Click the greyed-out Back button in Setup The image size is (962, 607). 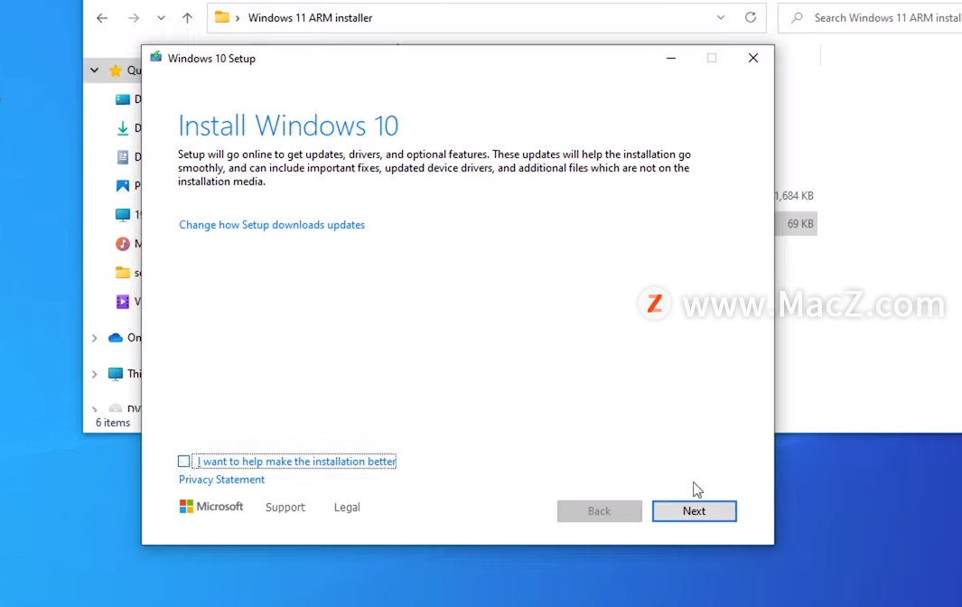pyautogui.click(x=599, y=510)
